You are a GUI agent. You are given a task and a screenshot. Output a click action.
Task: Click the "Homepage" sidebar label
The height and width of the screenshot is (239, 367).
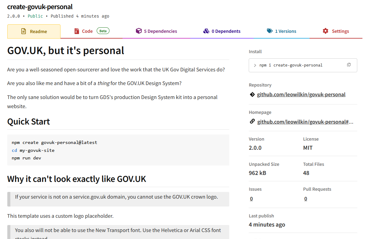260,112
